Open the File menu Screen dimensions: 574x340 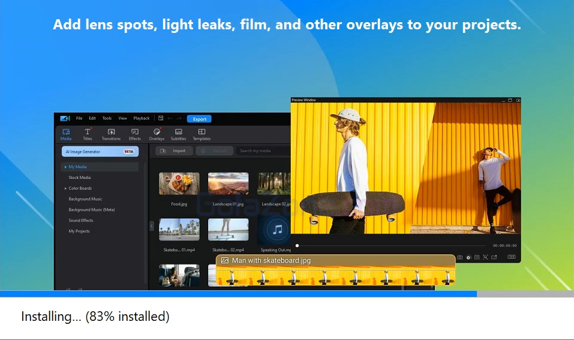coord(79,119)
